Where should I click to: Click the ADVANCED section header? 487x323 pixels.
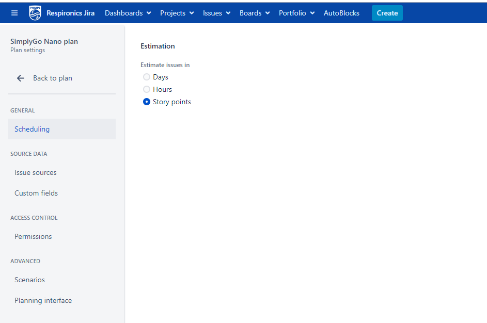25,261
